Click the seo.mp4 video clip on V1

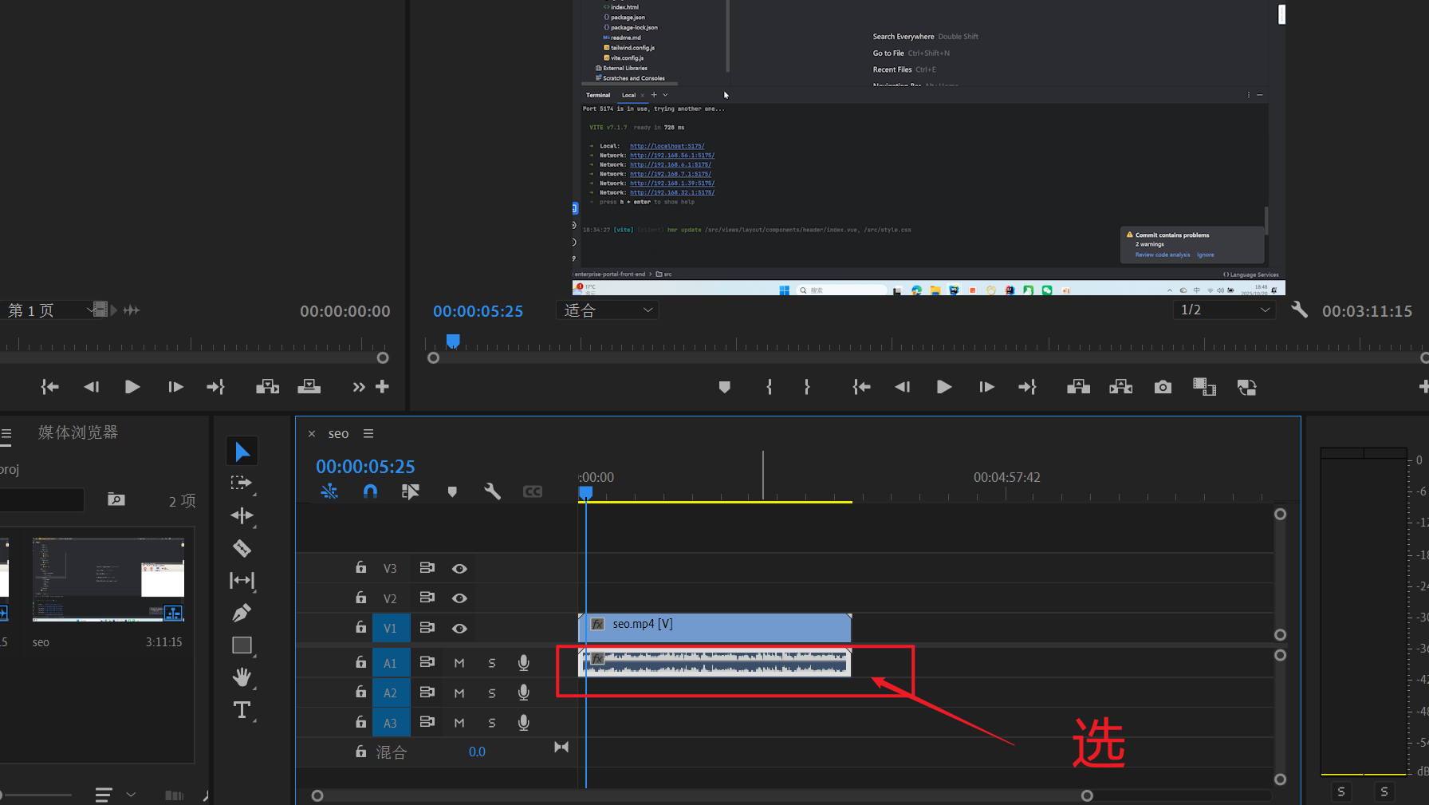pyautogui.click(x=718, y=627)
